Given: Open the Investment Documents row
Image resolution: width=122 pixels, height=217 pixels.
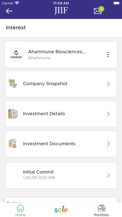Looking at the screenshot, I should pos(61,144).
